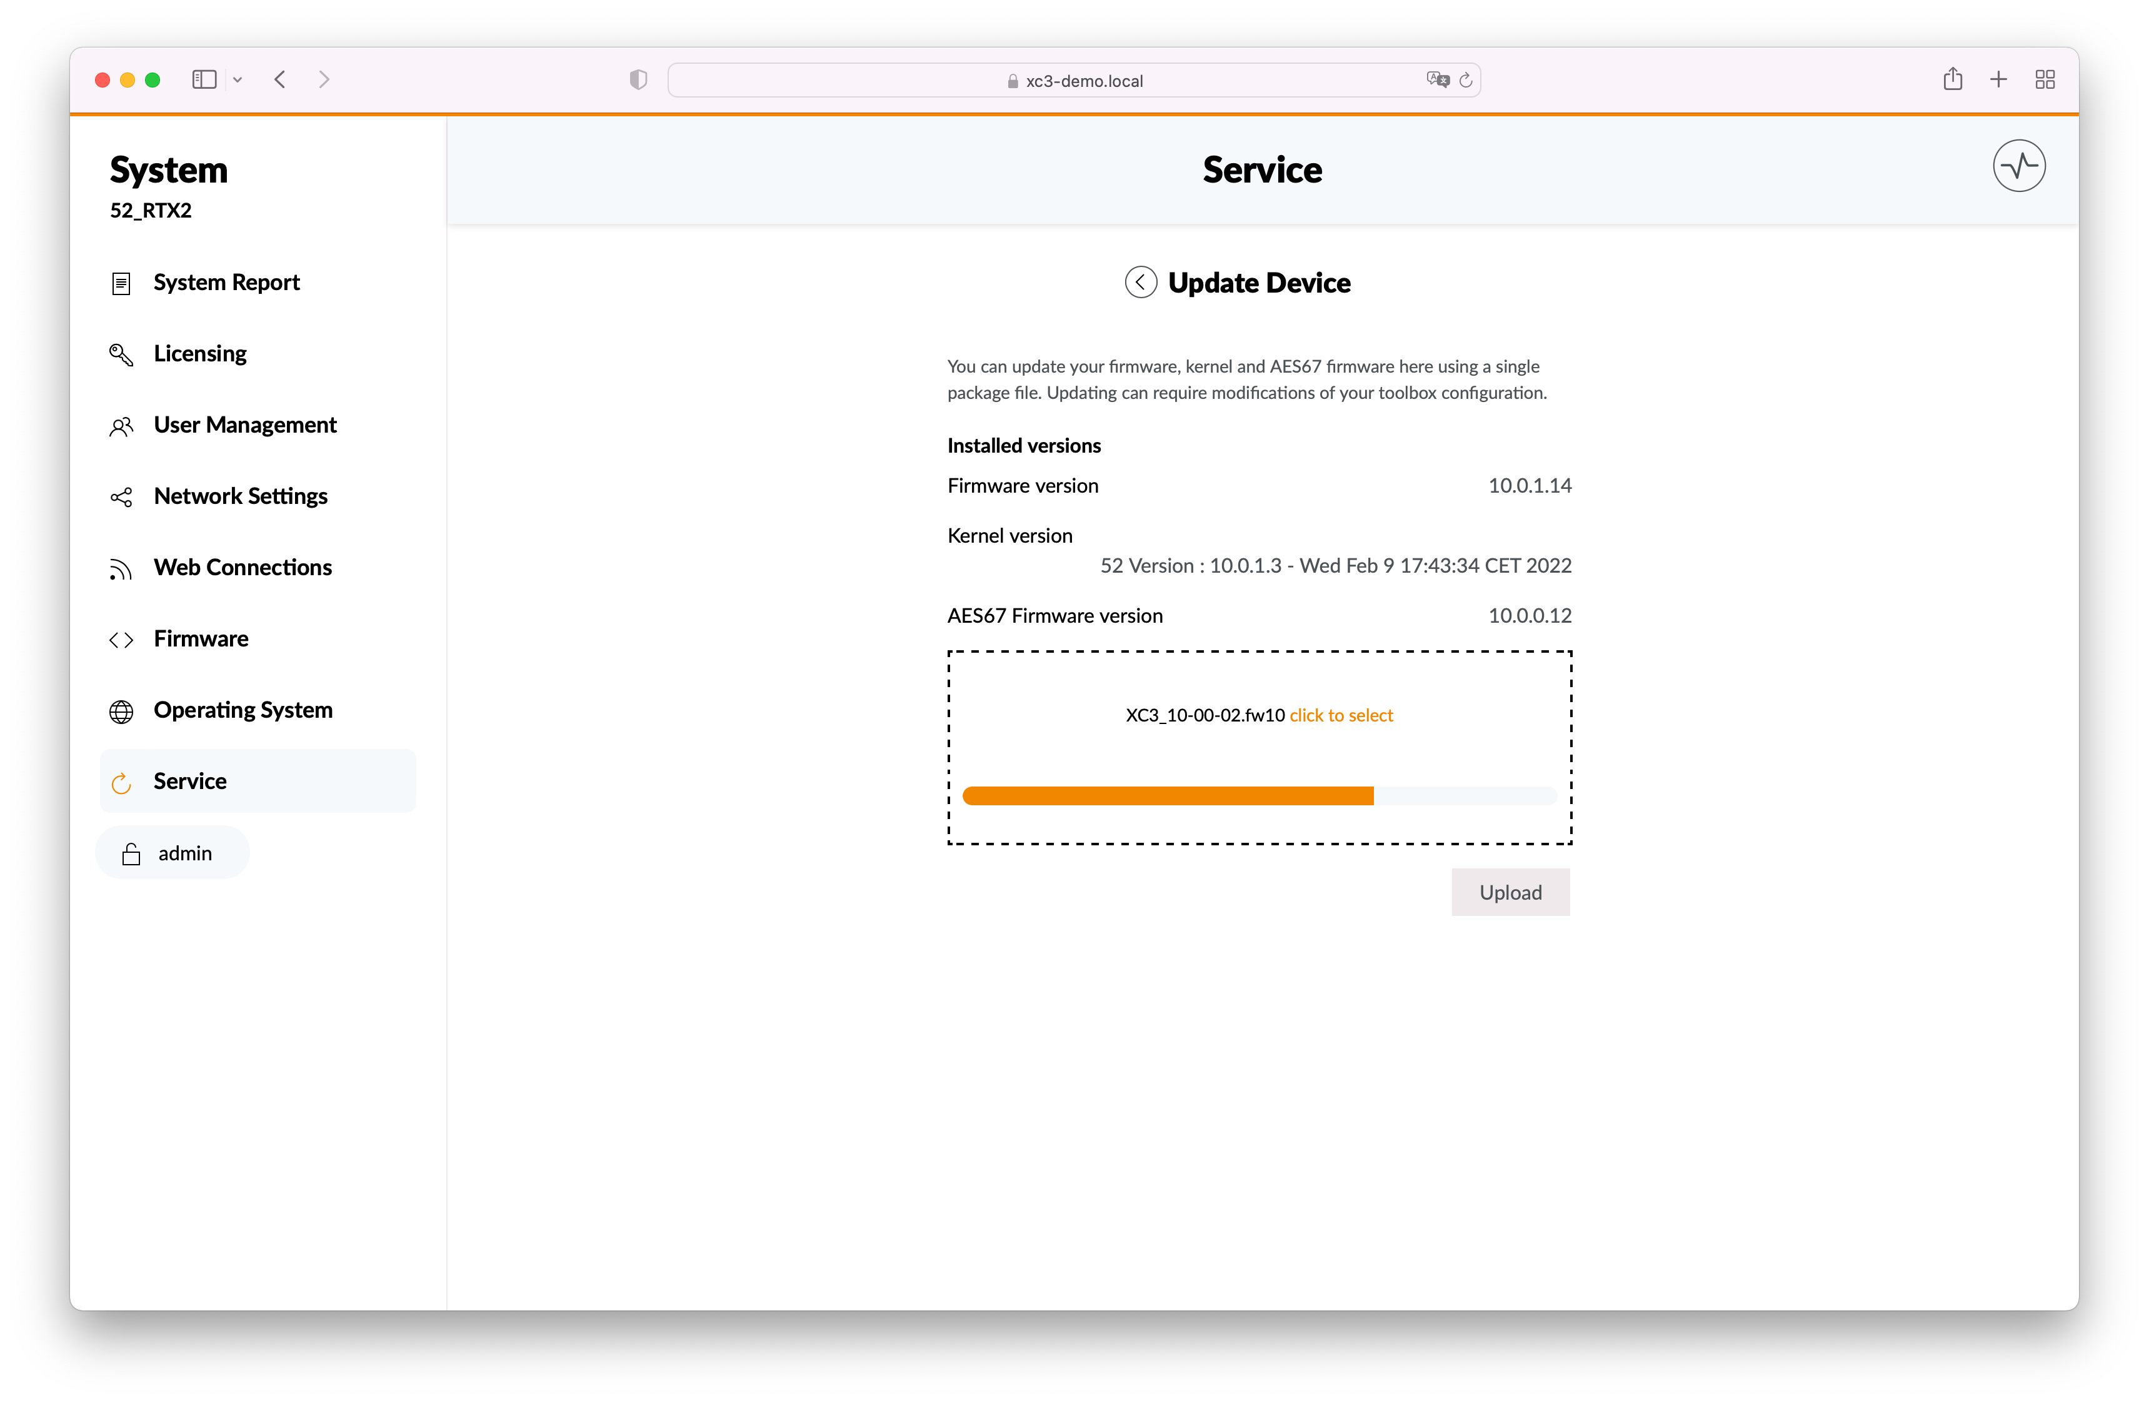Open the Operating System menu item
Viewport: 2149px width, 1403px height.
(258, 711)
